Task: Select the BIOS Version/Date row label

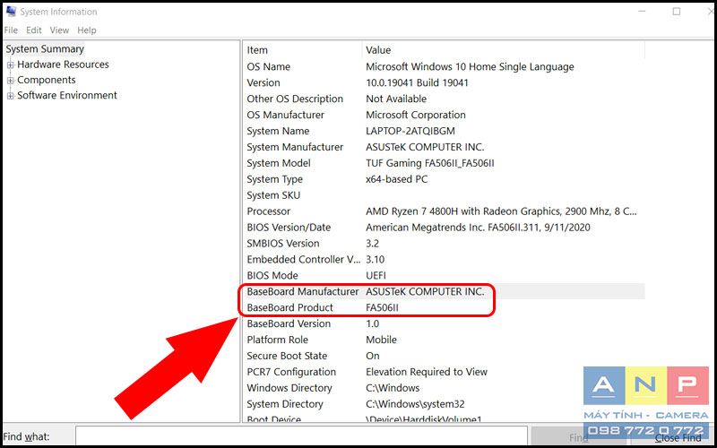Action: click(x=289, y=228)
